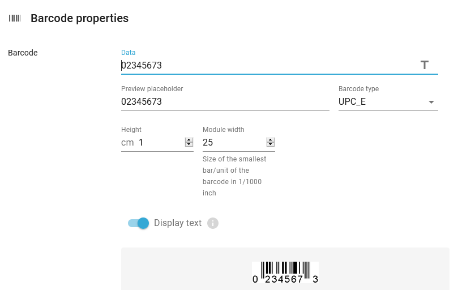The width and height of the screenshot is (458, 290).
Task: Click the generated barcode preview image
Action: [x=285, y=272]
